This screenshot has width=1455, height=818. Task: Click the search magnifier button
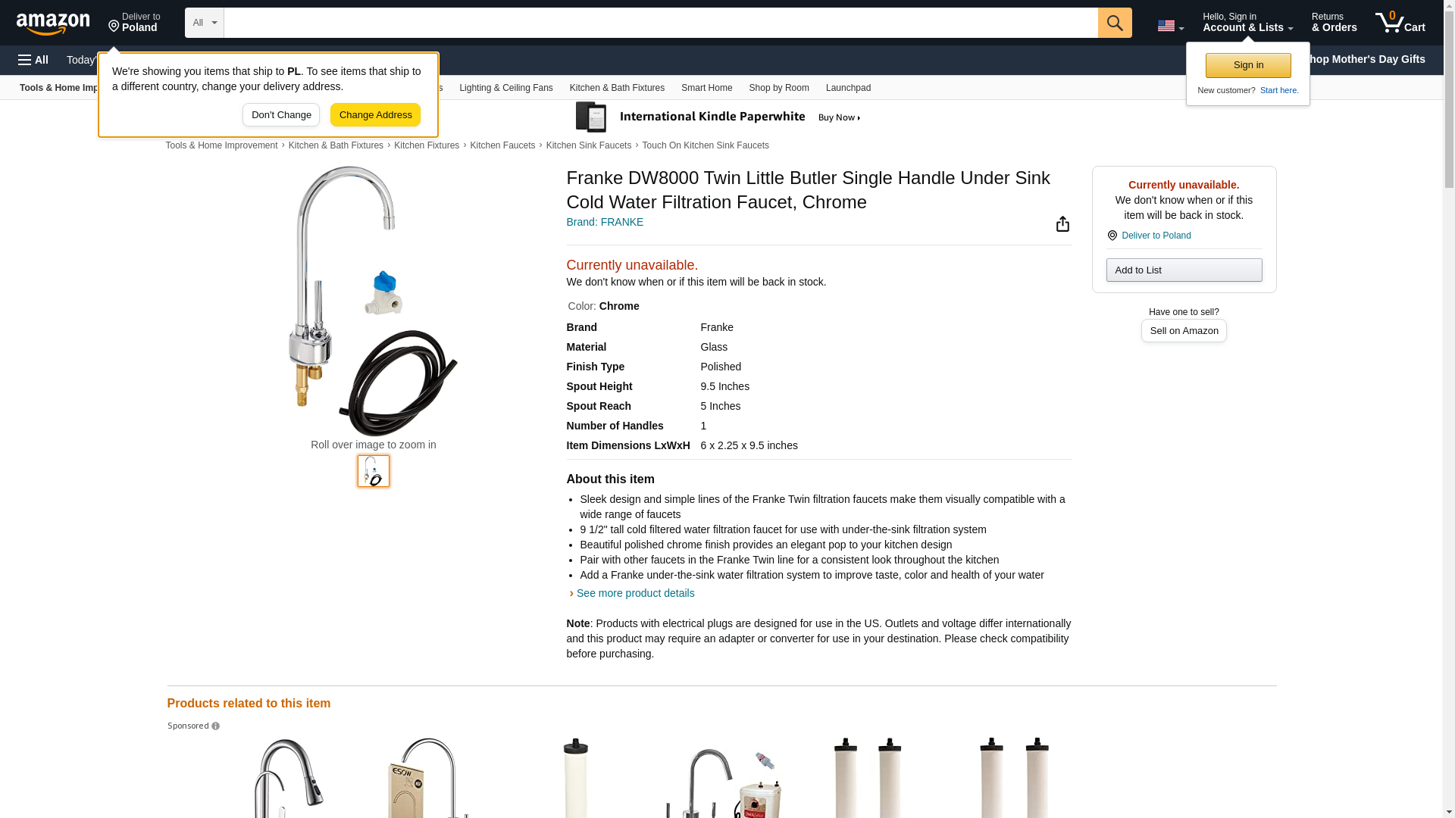[x=1114, y=23]
